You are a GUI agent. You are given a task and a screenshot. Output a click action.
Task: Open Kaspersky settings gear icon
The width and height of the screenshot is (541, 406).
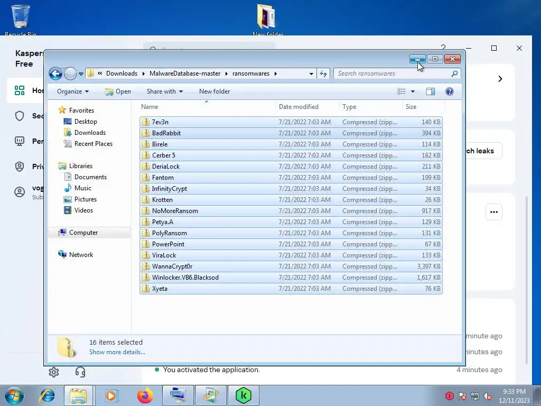click(54, 372)
